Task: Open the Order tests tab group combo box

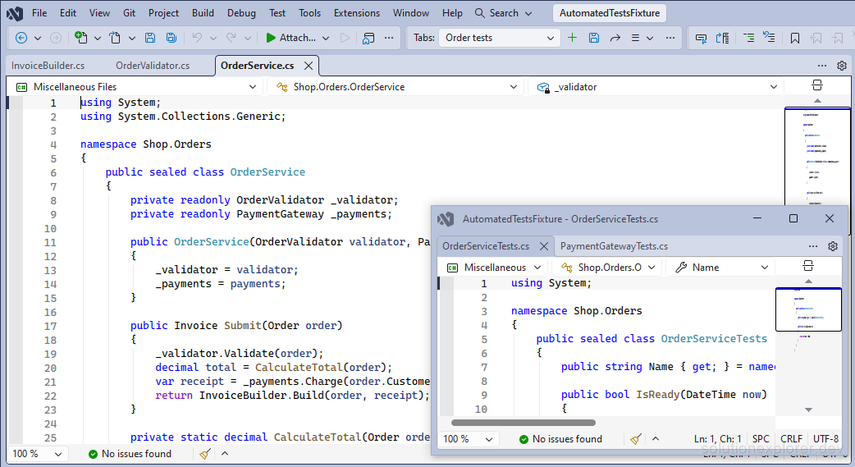Action: coord(500,38)
